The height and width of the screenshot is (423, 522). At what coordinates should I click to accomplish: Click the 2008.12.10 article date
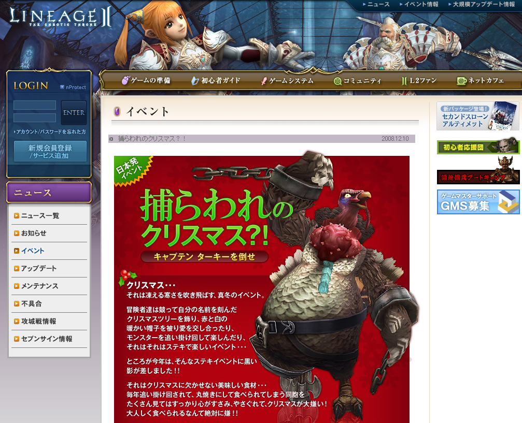pyautogui.click(x=395, y=139)
